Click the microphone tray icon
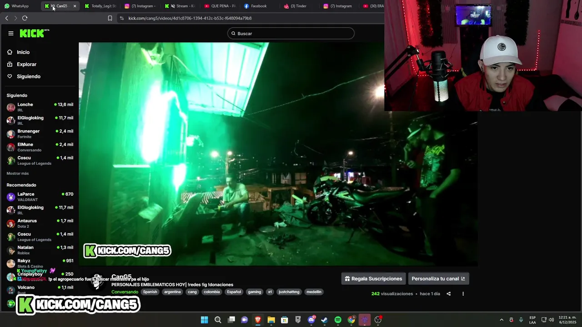 (521, 320)
